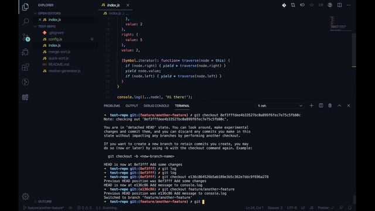375x211 pixels.
Task: Open the Manage gear icon
Action: coord(25,196)
